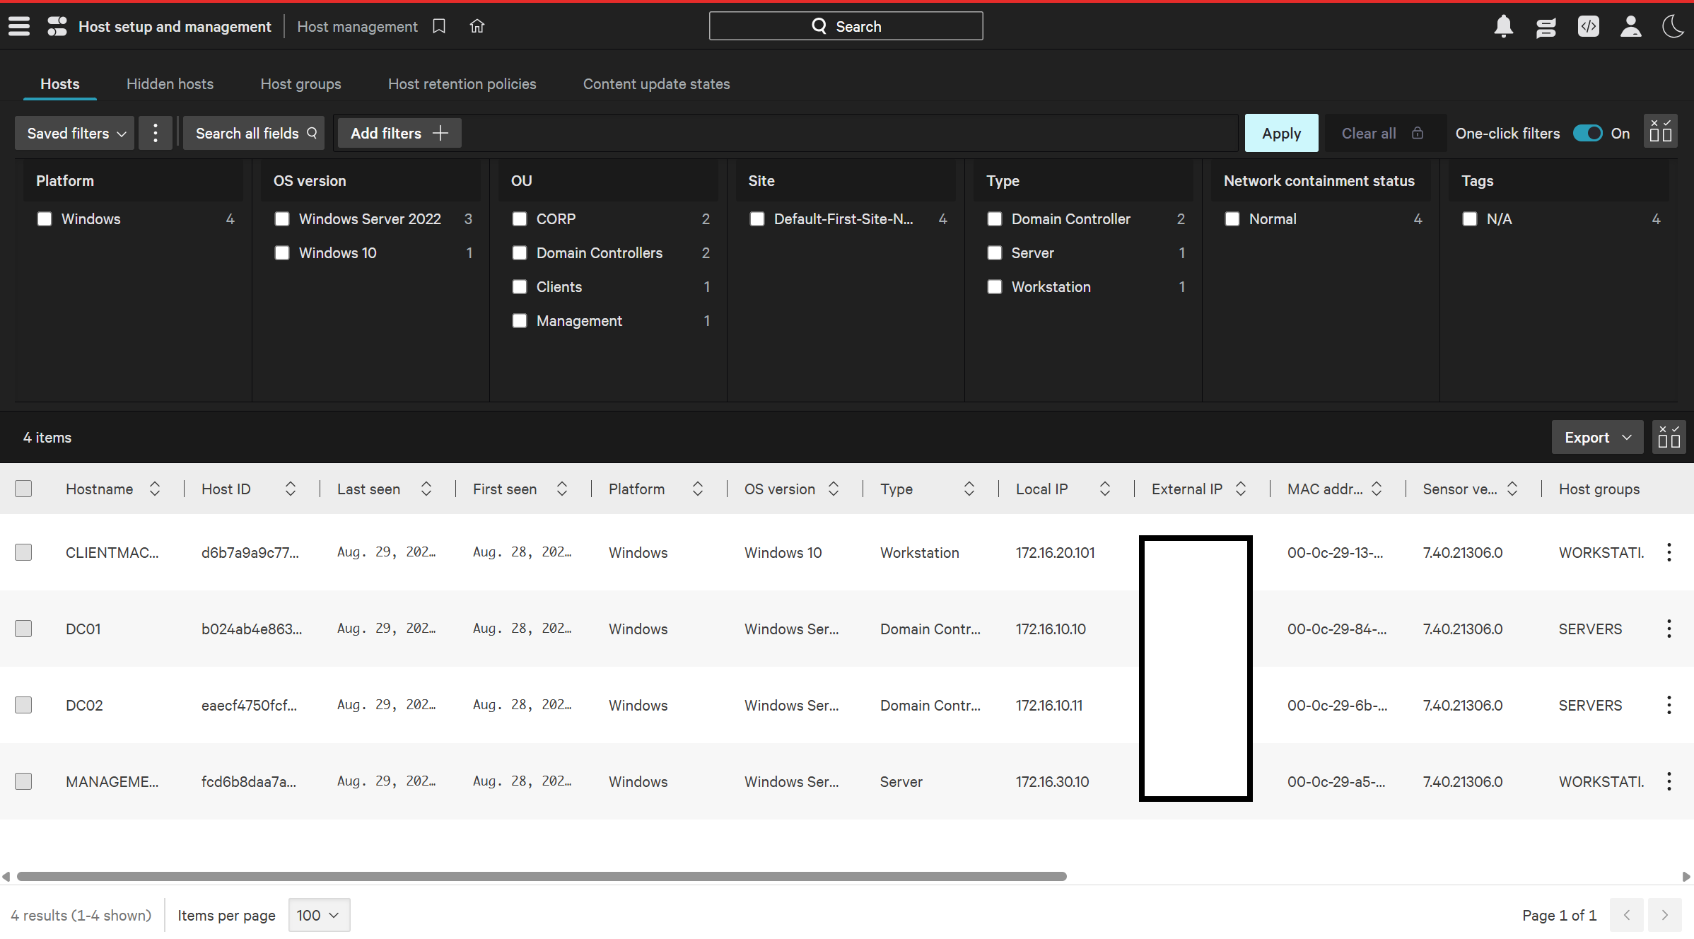Viewport: 1694px width, 939px height.
Task: Sort table by Last seen arrows
Action: pyautogui.click(x=426, y=489)
